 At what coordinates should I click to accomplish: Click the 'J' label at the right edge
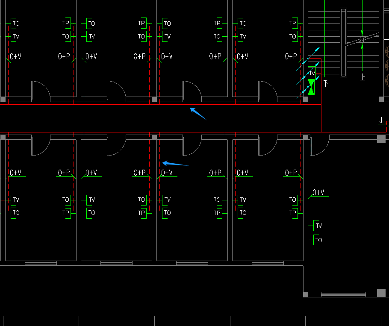point(381,120)
